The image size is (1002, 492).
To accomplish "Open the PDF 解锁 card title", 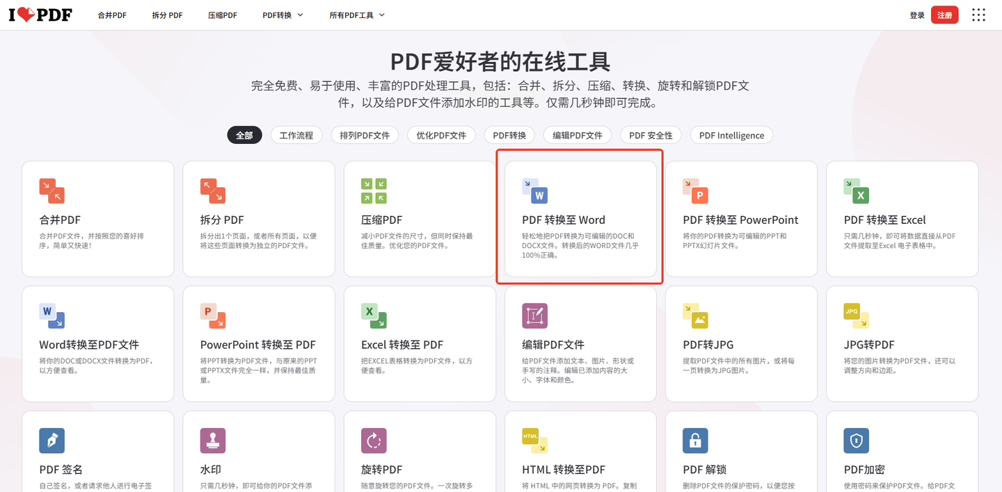I will tap(706, 470).
